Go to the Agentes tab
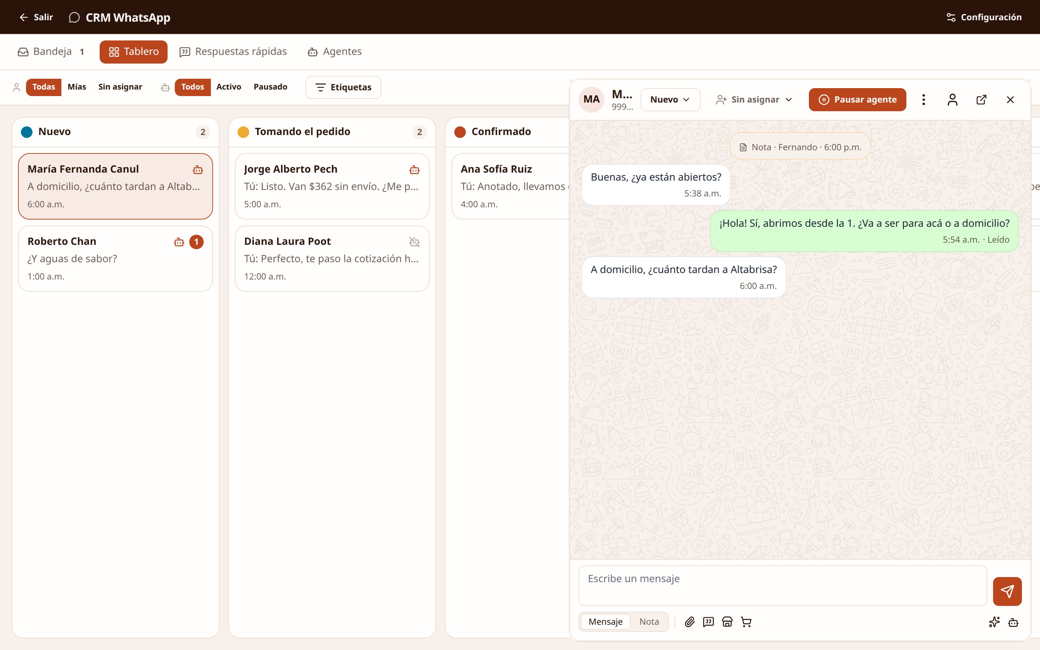Viewport: 1040px width, 650px height. (x=335, y=52)
